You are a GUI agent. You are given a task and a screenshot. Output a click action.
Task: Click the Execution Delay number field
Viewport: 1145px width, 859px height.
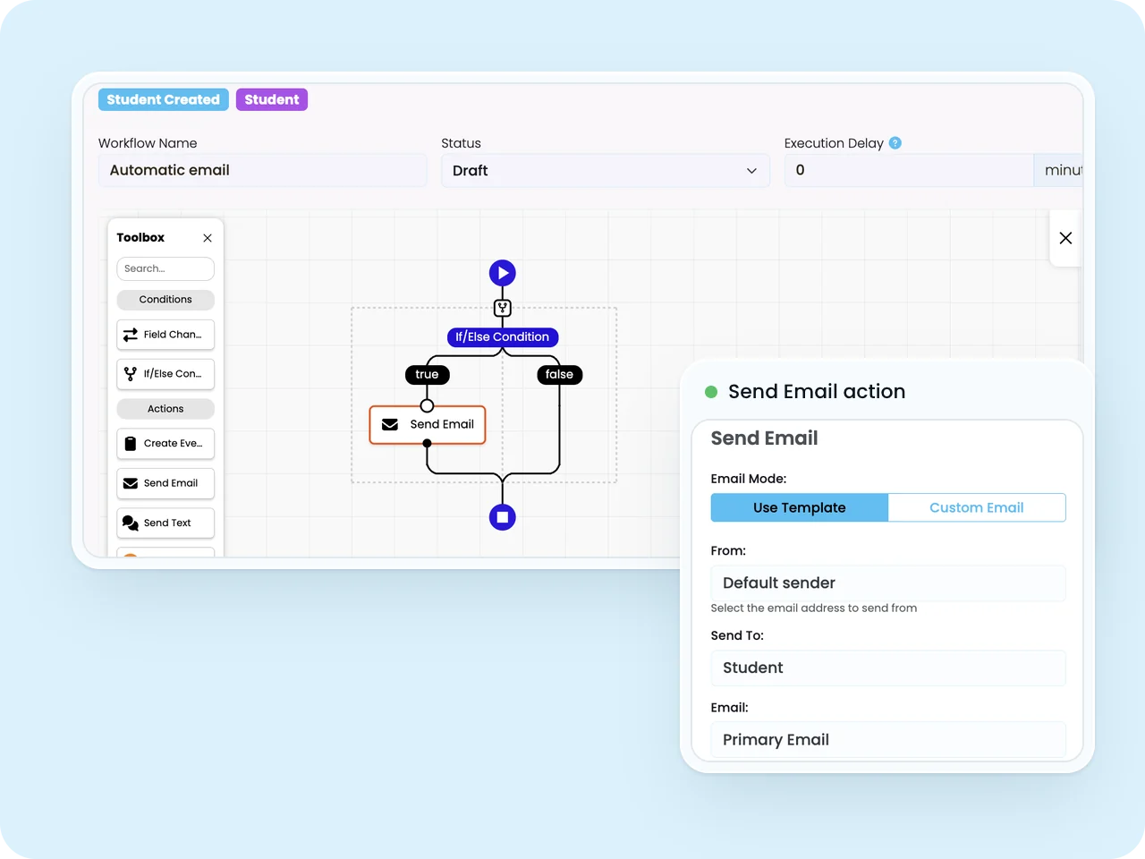(x=909, y=170)
